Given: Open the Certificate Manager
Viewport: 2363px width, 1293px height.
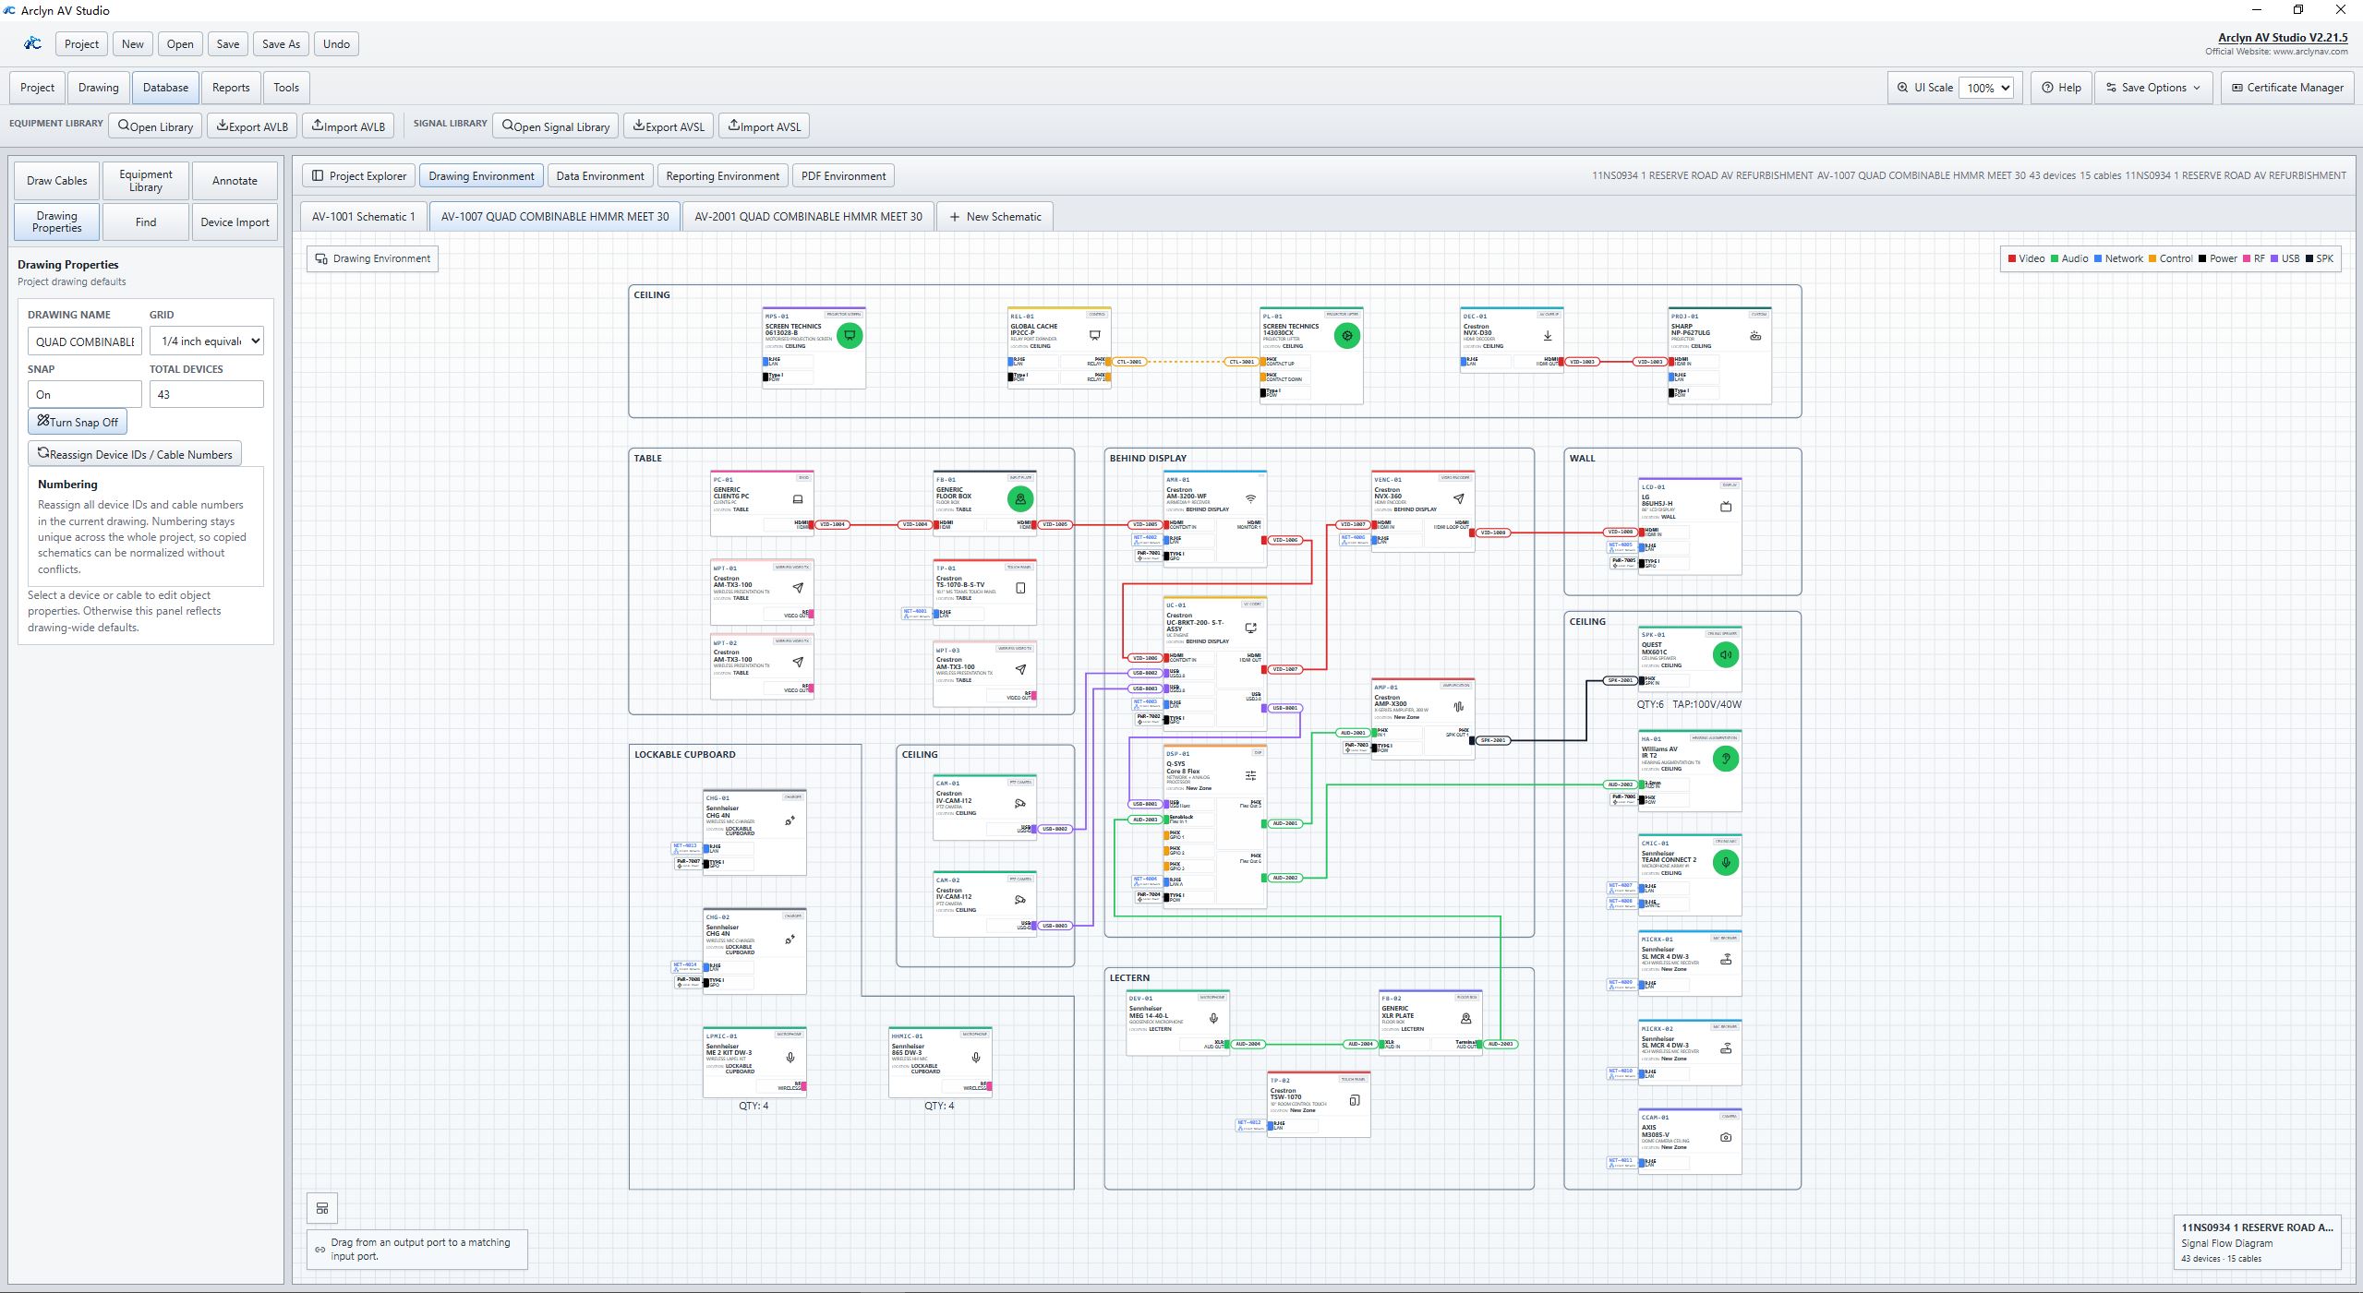Looking at the screenshot, I should tap(2287, 88).
